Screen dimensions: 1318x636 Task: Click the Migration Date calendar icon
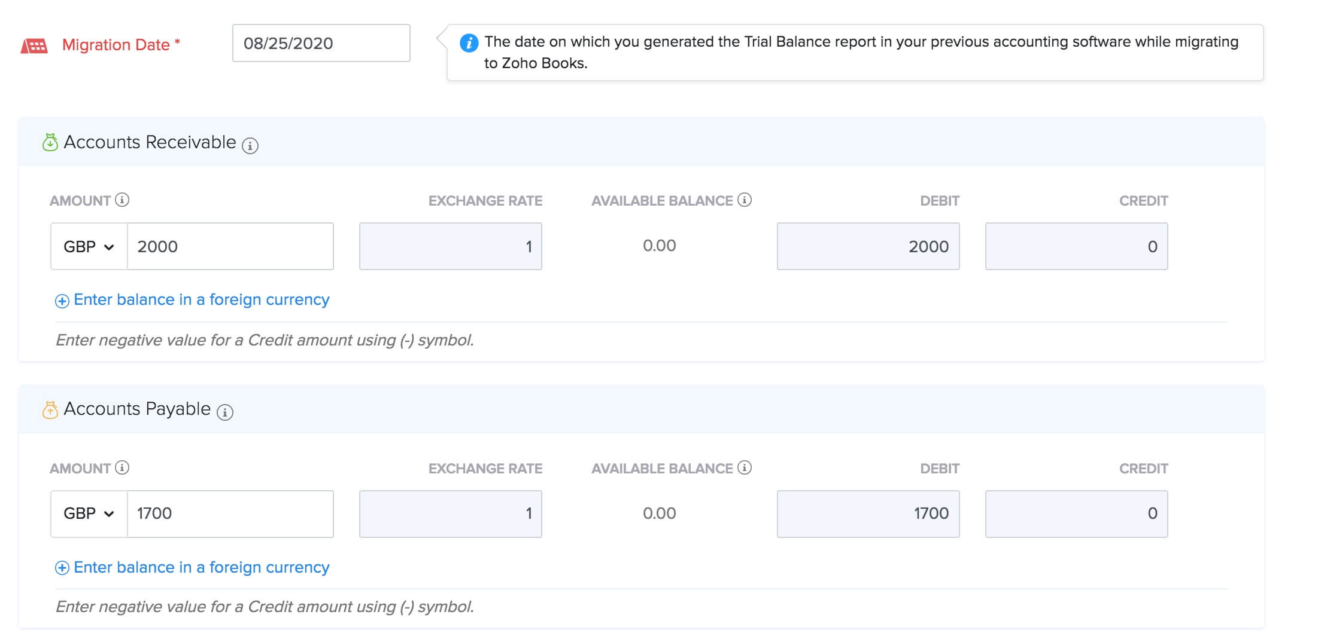click(34, 46)
